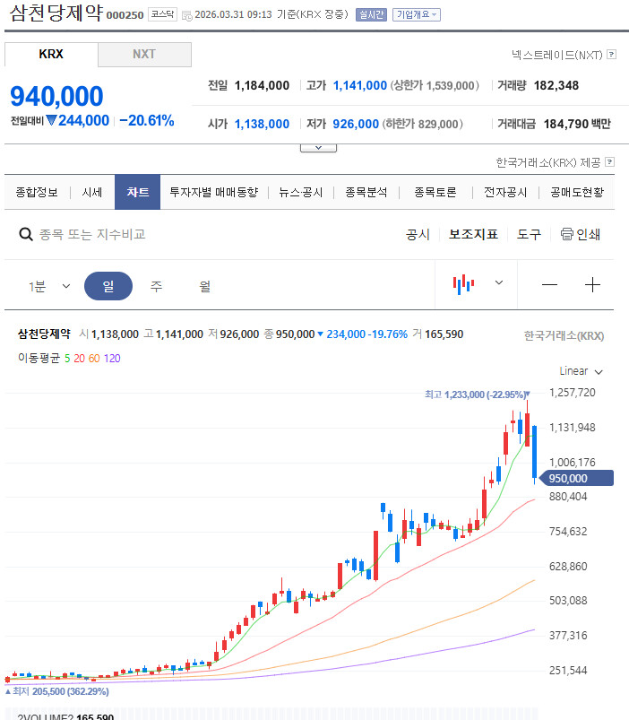Click the 950,000 current price marker

coord(576,478)
